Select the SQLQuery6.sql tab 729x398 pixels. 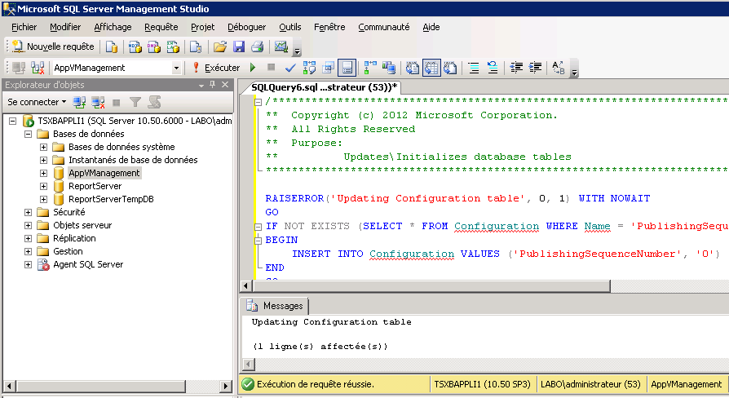324,87
